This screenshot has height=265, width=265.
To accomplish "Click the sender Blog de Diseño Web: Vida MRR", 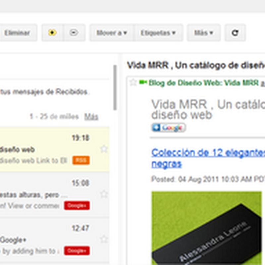I will click(204, 83).
